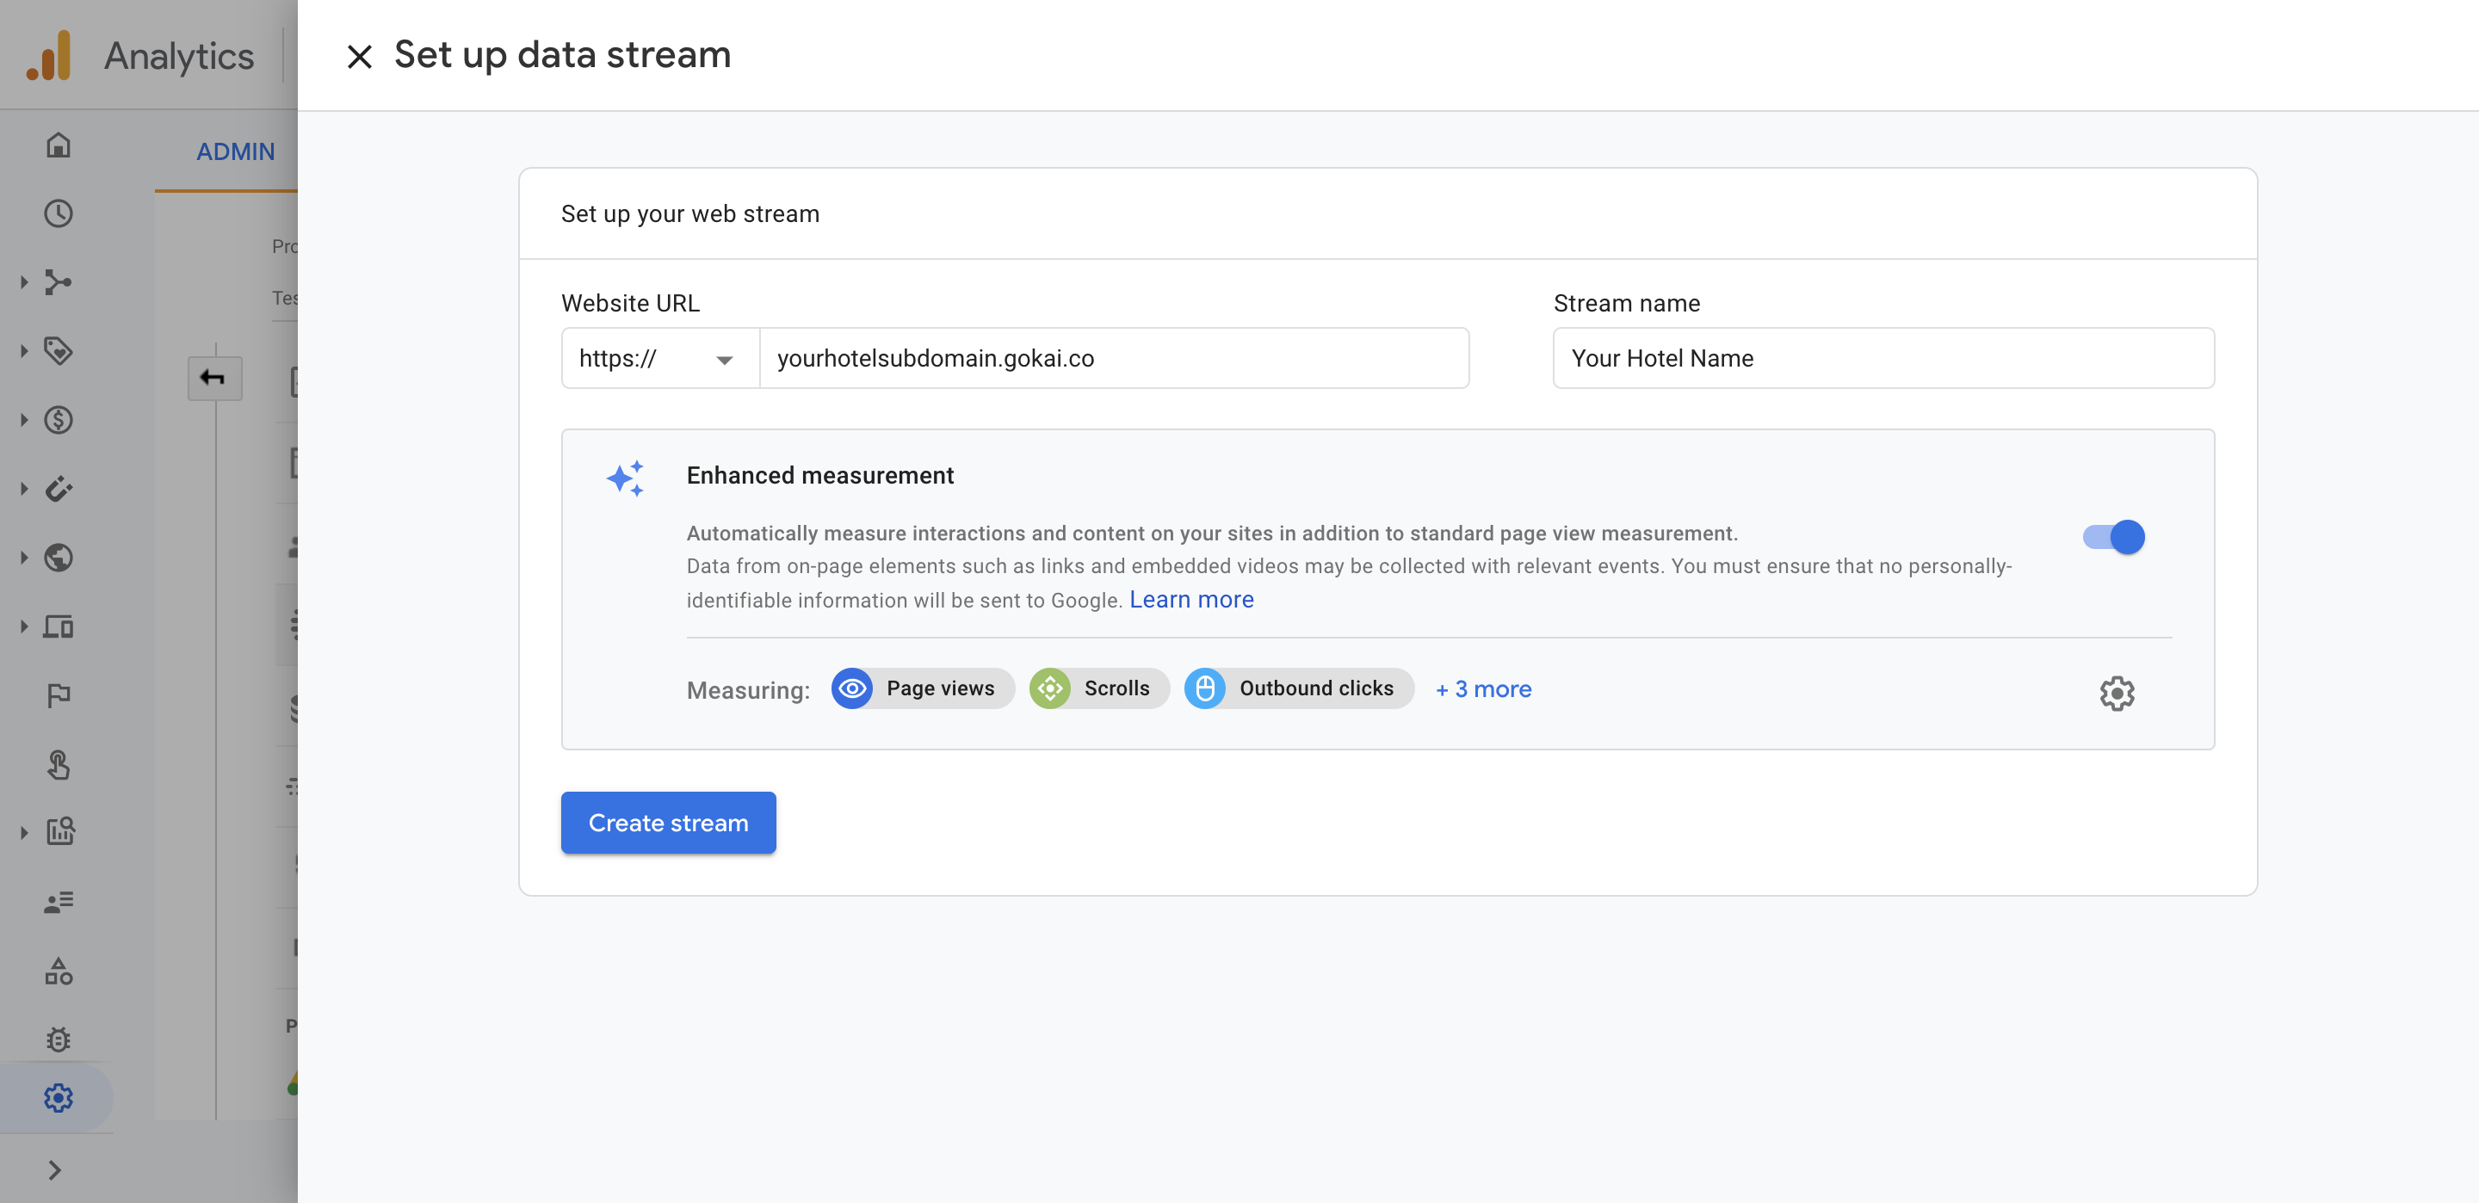Open the Conversions flag icon in sidebar
This screenshot has height=1203, width=2479.
(58, 696)
